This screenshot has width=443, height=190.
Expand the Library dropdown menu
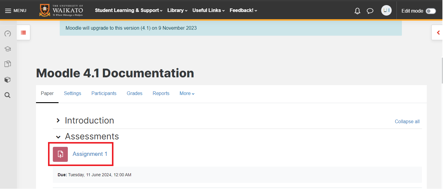[177, 10]
